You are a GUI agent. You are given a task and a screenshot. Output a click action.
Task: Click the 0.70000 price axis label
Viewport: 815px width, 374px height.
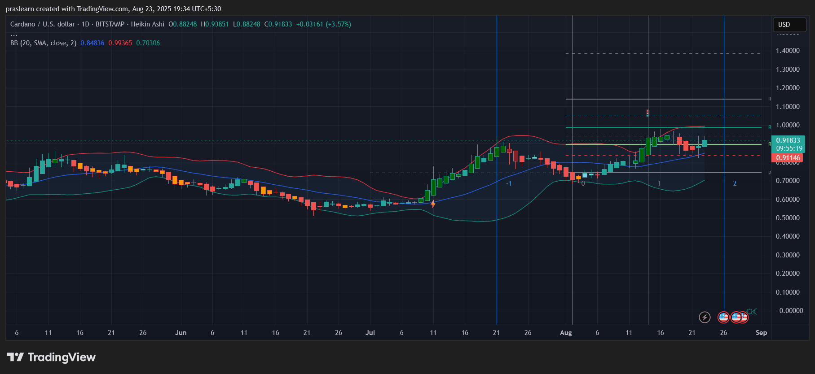click(x=788, y=181)
